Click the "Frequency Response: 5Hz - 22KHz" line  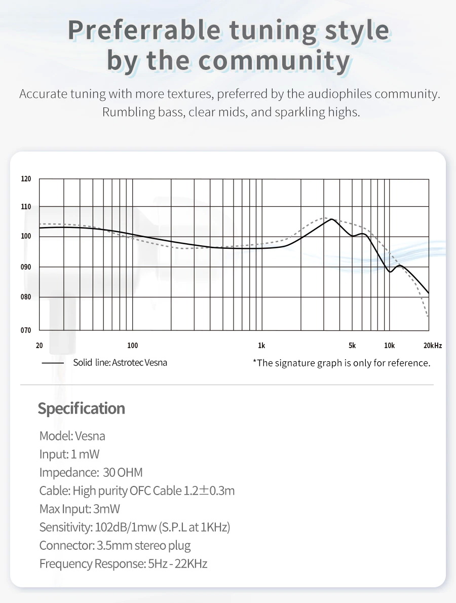(x=123, y=564)
